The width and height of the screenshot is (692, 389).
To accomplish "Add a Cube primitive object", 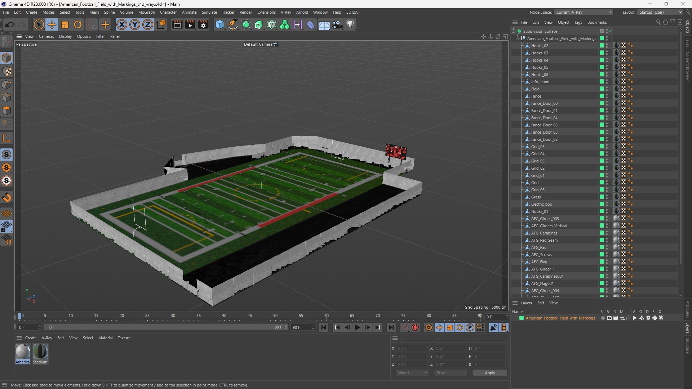I will pyautogui.click(x=219, y=24).
